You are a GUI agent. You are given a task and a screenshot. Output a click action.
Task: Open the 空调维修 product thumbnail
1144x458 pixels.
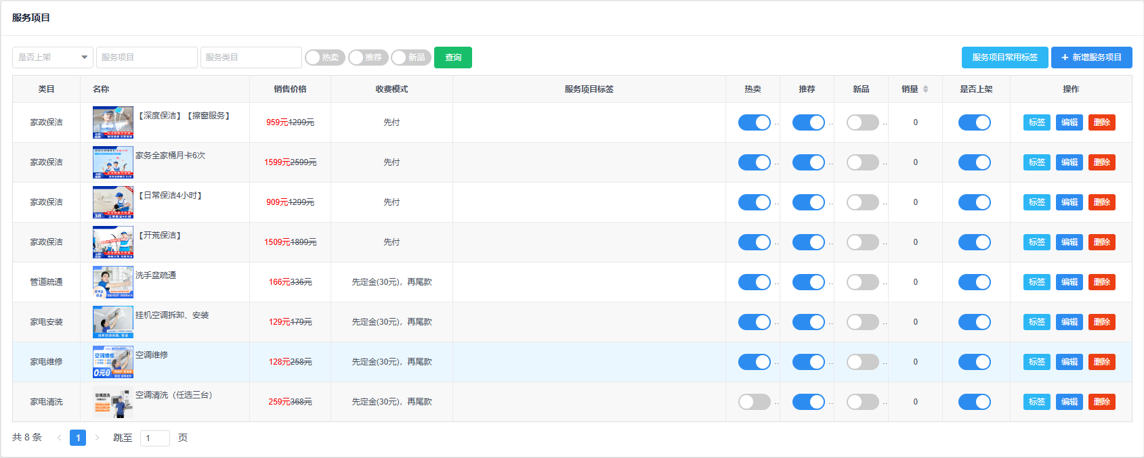click(112, 362)
